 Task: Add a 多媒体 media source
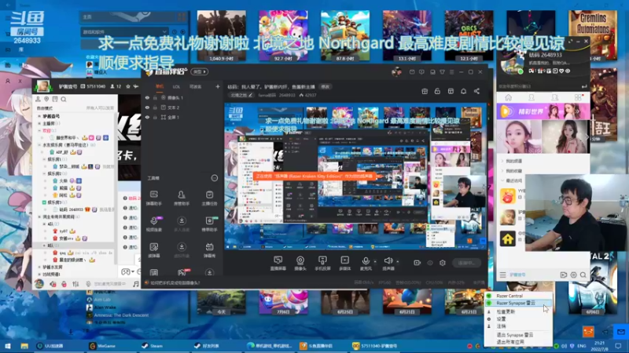[344, 263]
